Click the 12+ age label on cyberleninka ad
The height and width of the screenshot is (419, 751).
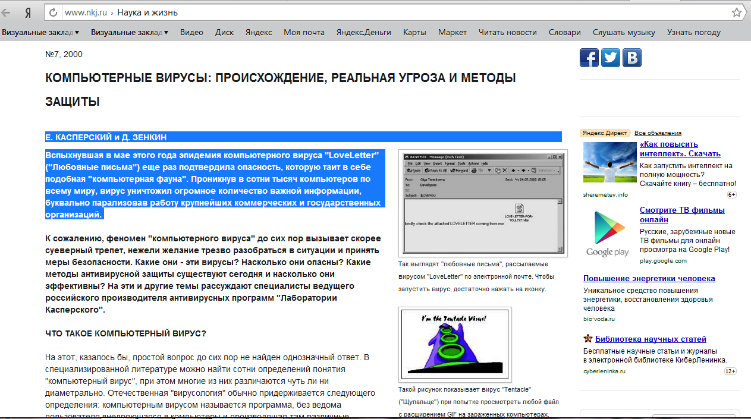(731, 371)
